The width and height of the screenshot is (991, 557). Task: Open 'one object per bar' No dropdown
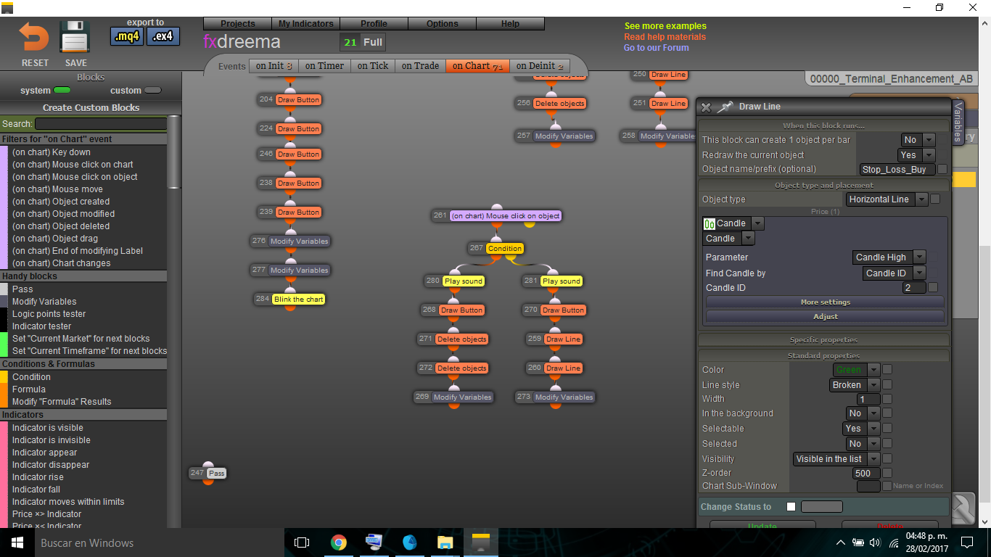point(918,140)
